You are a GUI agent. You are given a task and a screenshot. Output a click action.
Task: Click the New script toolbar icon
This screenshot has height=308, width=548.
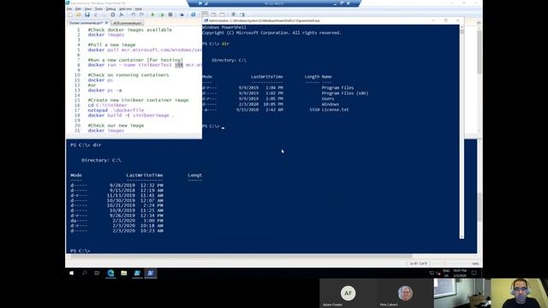[70, 15]
